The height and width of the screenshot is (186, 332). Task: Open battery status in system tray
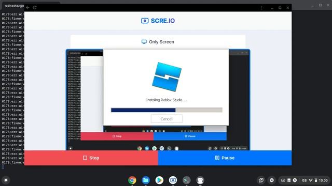(x=316, y=180)
